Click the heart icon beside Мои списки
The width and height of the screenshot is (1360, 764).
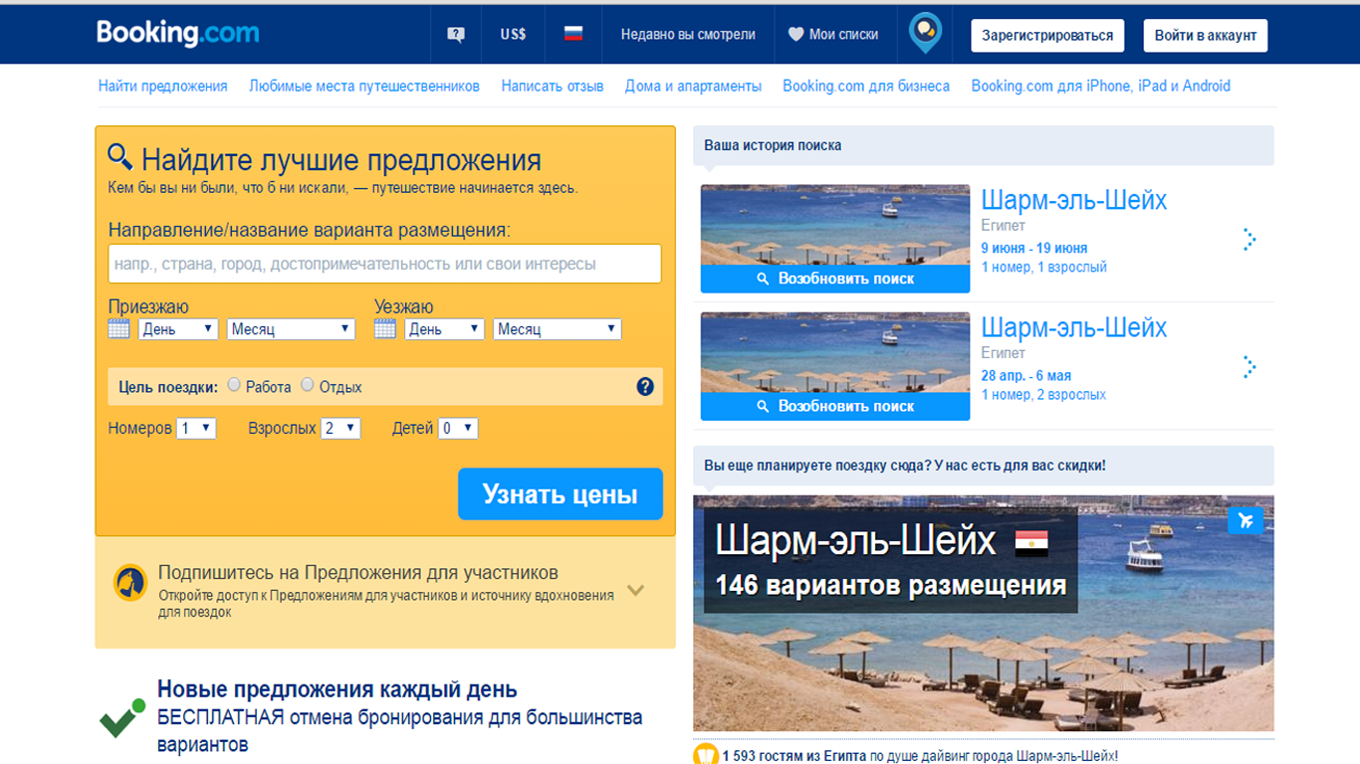click(x=795, y=35)
